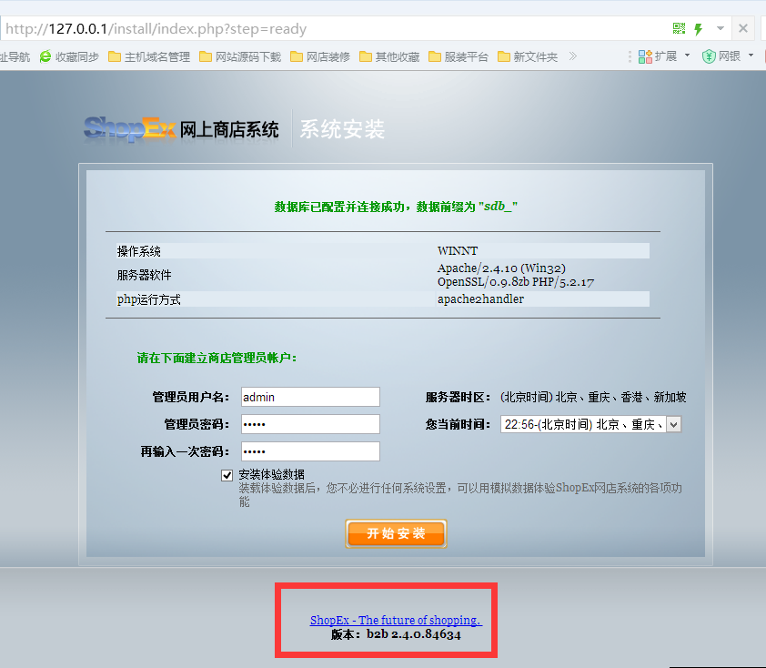766x668 pixels.
Task: Click the stop-loading X button
Action: pos(743,28)
